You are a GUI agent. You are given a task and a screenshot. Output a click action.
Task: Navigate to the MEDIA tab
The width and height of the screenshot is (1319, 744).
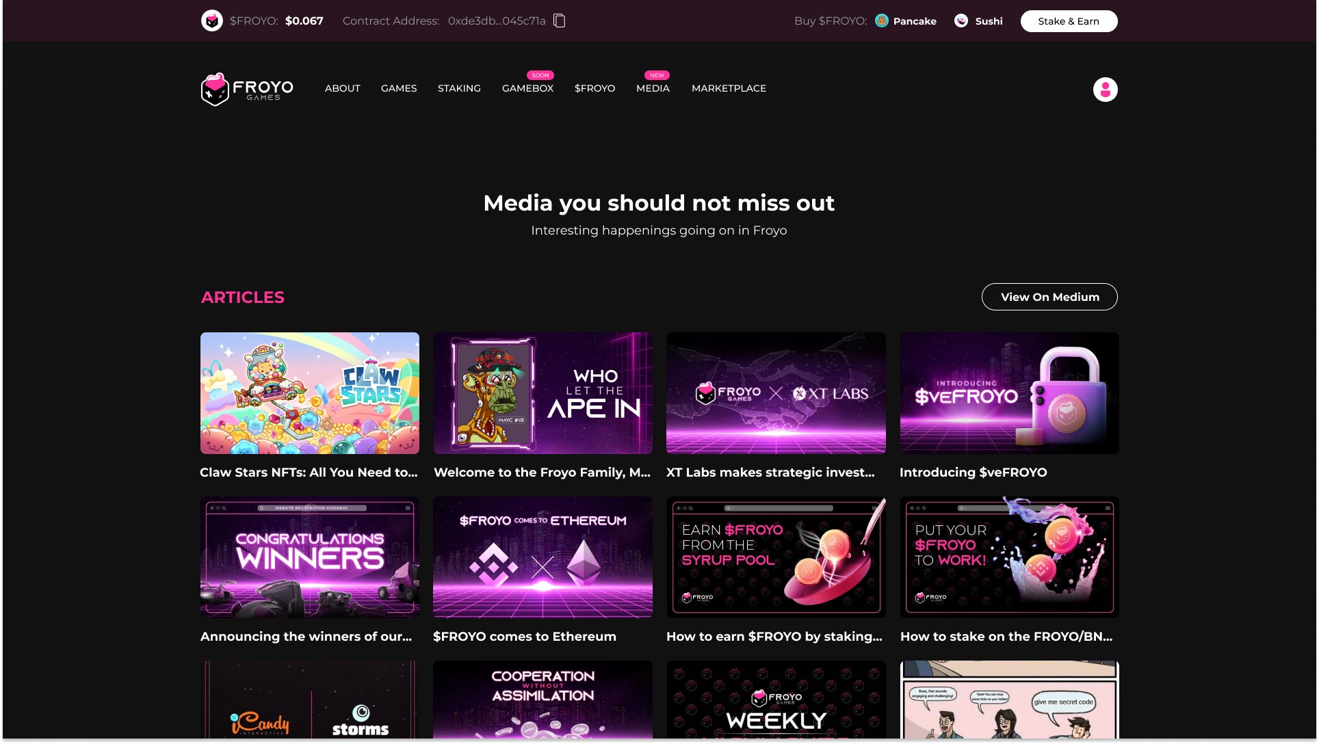pos(652,88)
